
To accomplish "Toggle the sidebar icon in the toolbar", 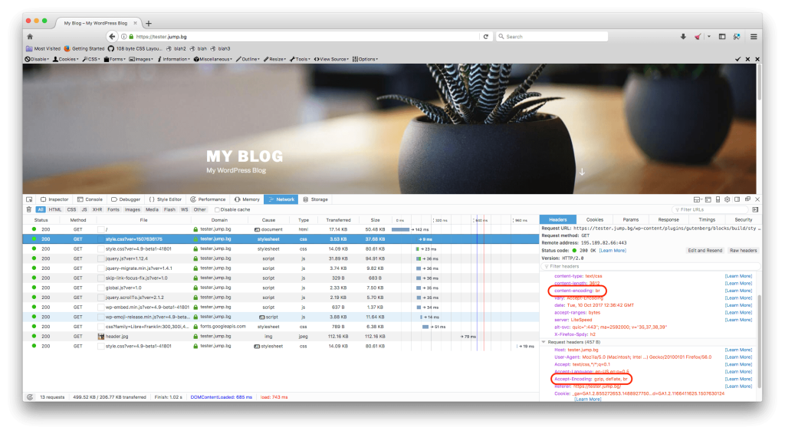I will click(x=721, y=36).
